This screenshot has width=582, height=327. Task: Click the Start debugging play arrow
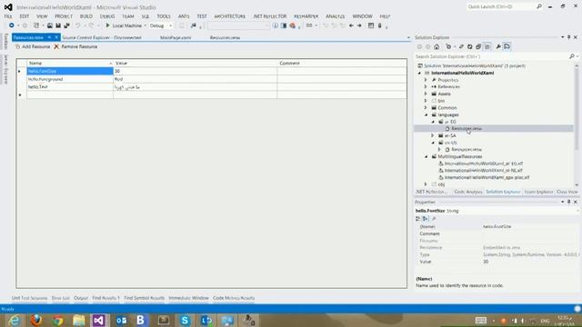click(107, 25)
